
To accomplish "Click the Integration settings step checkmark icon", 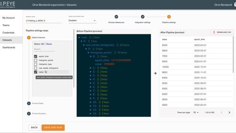I will click(x=143, y=17).
